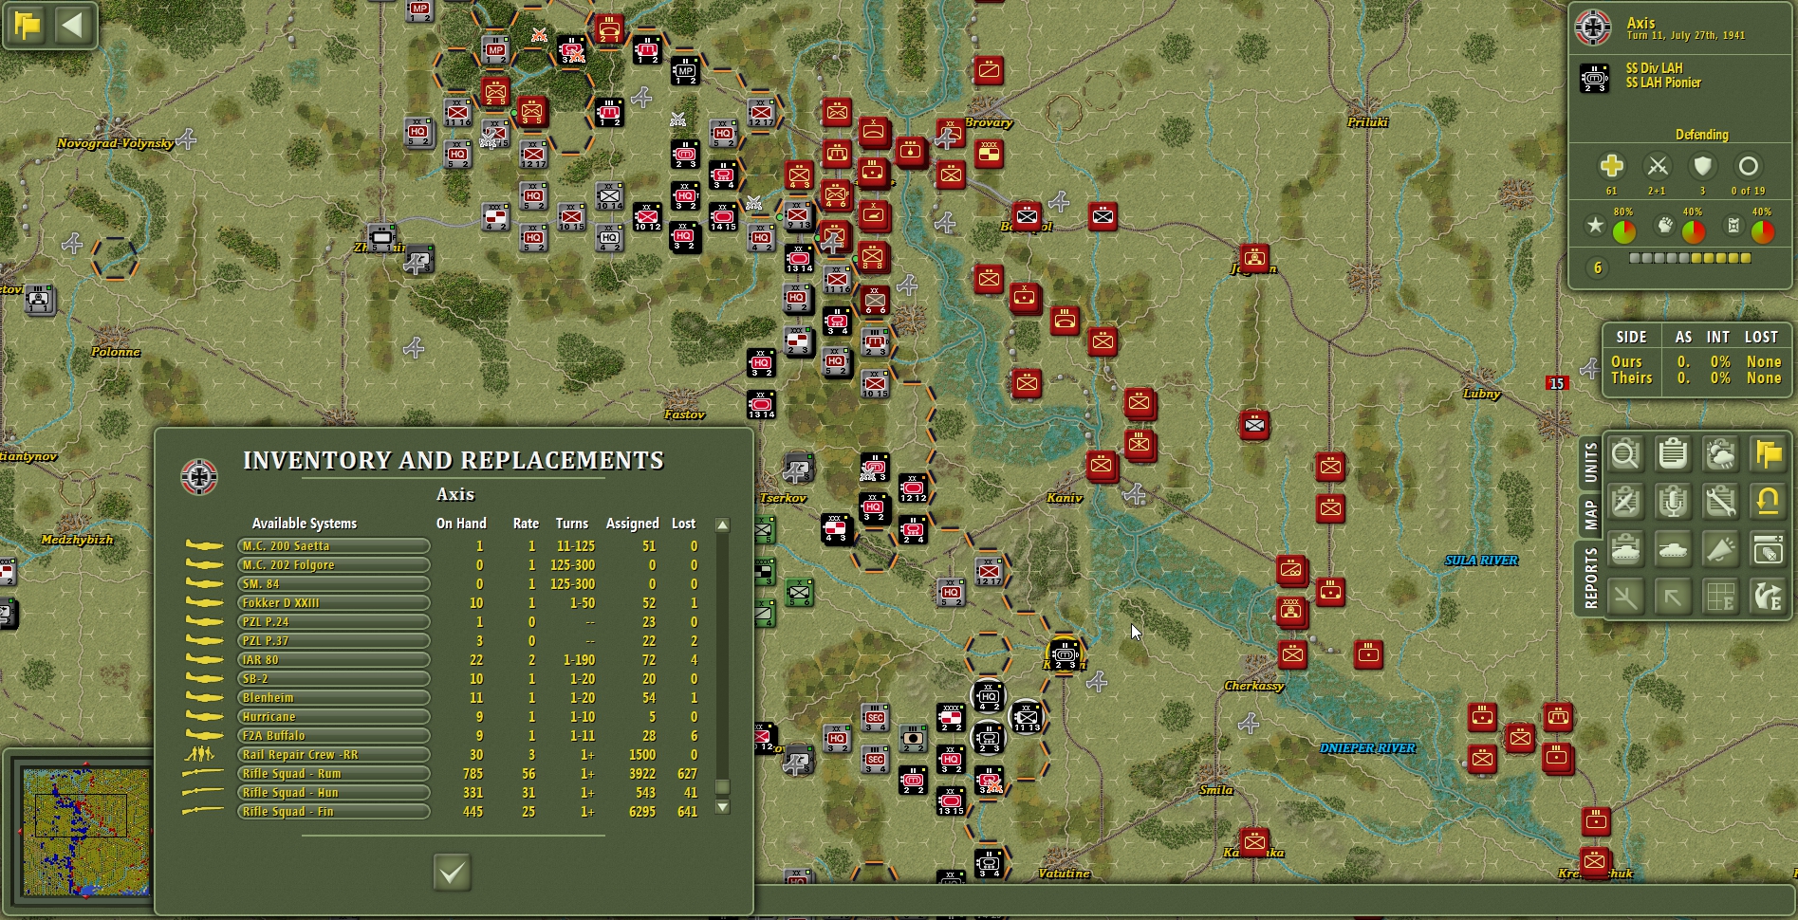Click the minimap overview thumbnail

click(x=86, y=832)
